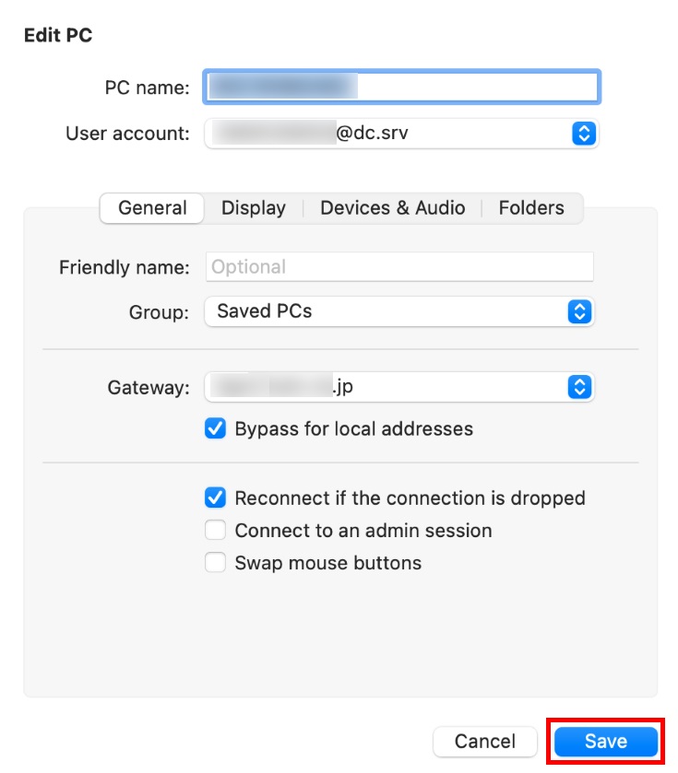Switch to the Display tab
678x773 pixels.
click(254, 208)
